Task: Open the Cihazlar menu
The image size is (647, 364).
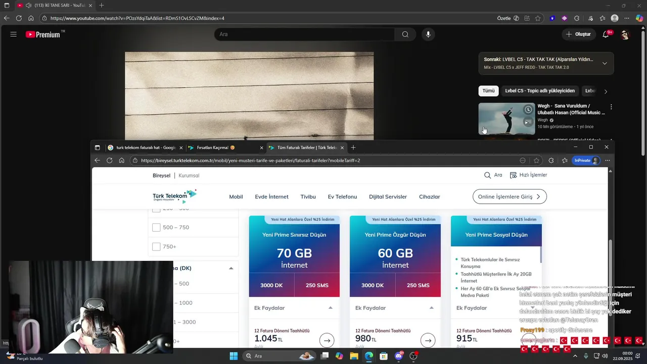Action: (430, 197)
